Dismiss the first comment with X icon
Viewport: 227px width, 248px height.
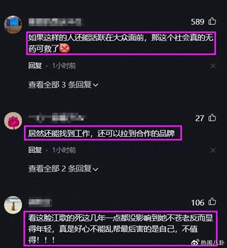click(x=213, y=66)
